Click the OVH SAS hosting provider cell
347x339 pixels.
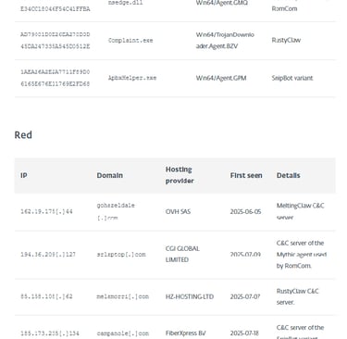[x=178, y=211]
